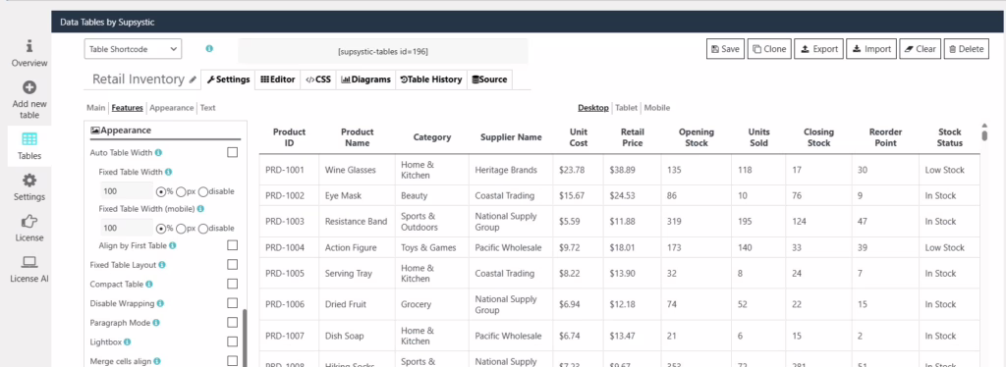Click info icon beside Compact Table

tap(149, 284)
